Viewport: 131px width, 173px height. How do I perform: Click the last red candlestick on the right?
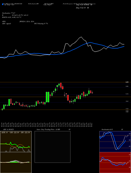tap(92, 93)
